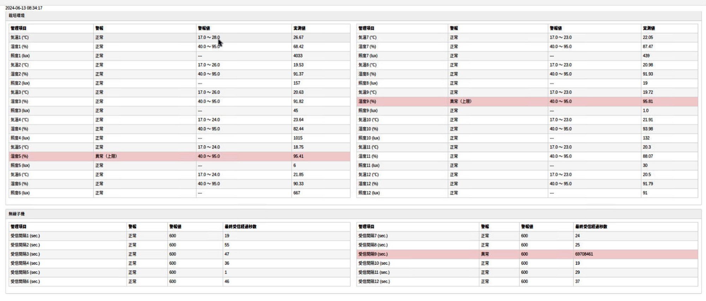Select the 無線子機 section header
706x301 pixels.
(x=17, y=214)
